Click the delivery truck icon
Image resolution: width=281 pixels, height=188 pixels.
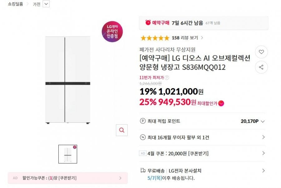(143, 171)
